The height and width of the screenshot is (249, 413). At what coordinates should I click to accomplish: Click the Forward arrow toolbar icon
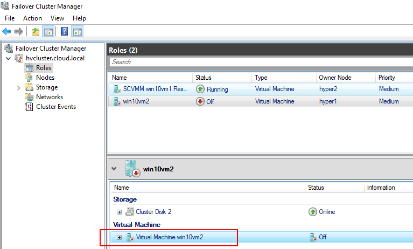point(19,32)
